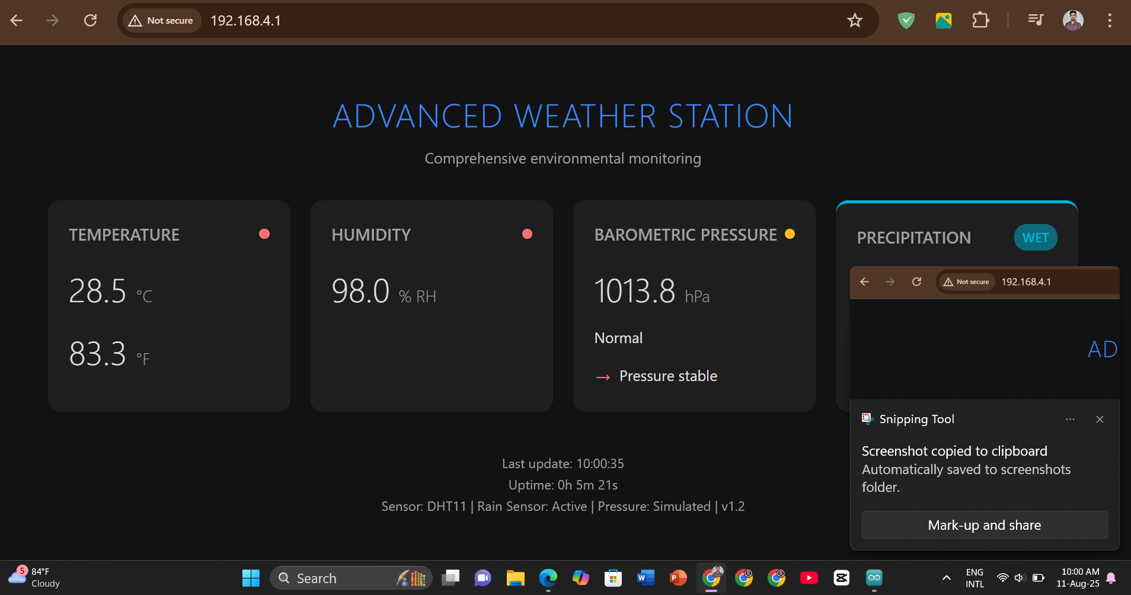Click the Last update 10:00:35 line
This screenshot has width=1131, height=595.
coord(563,464)
